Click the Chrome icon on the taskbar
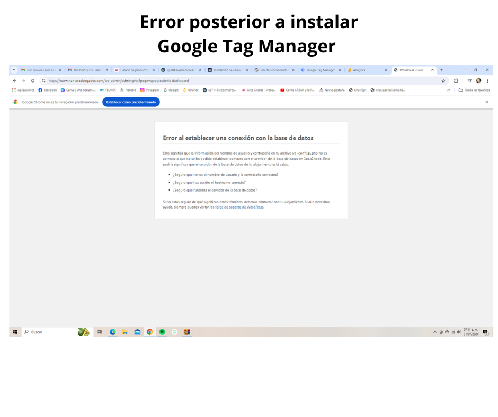Image resolution: width=498 pixels, height=417 pixels. [x=149, y=332]
